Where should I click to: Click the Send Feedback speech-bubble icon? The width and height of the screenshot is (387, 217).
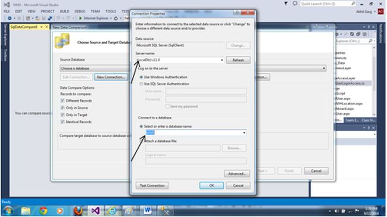pyautogui.click(x=295, y=4)
